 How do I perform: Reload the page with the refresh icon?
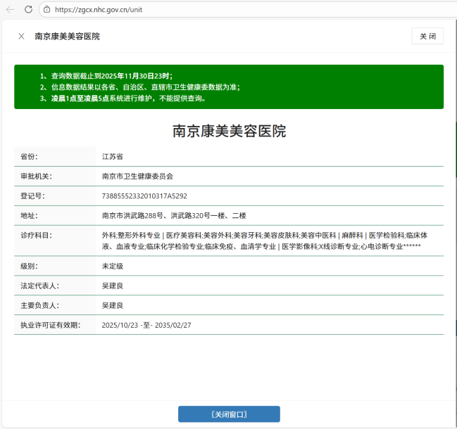(28, 9)
